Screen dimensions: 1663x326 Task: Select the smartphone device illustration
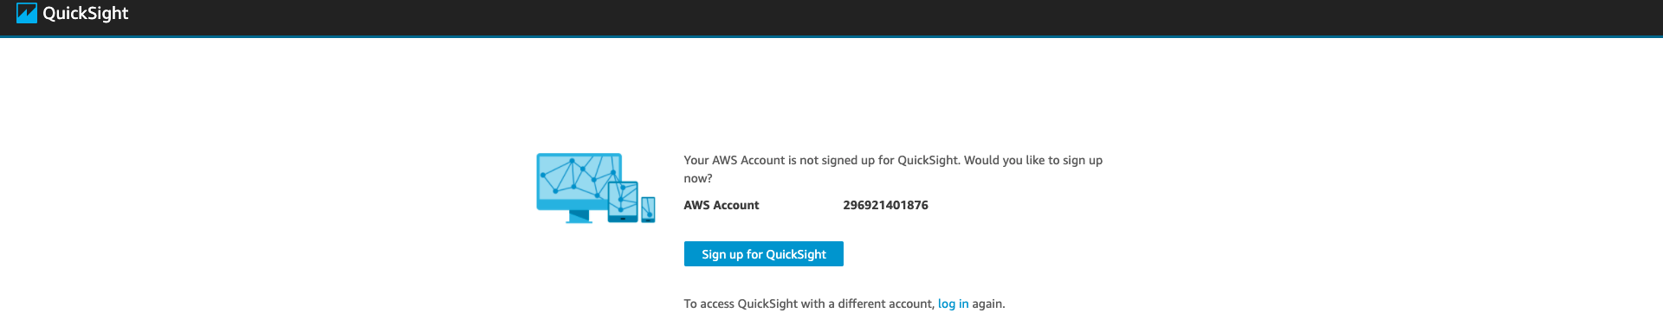click(x=648, y=209)
